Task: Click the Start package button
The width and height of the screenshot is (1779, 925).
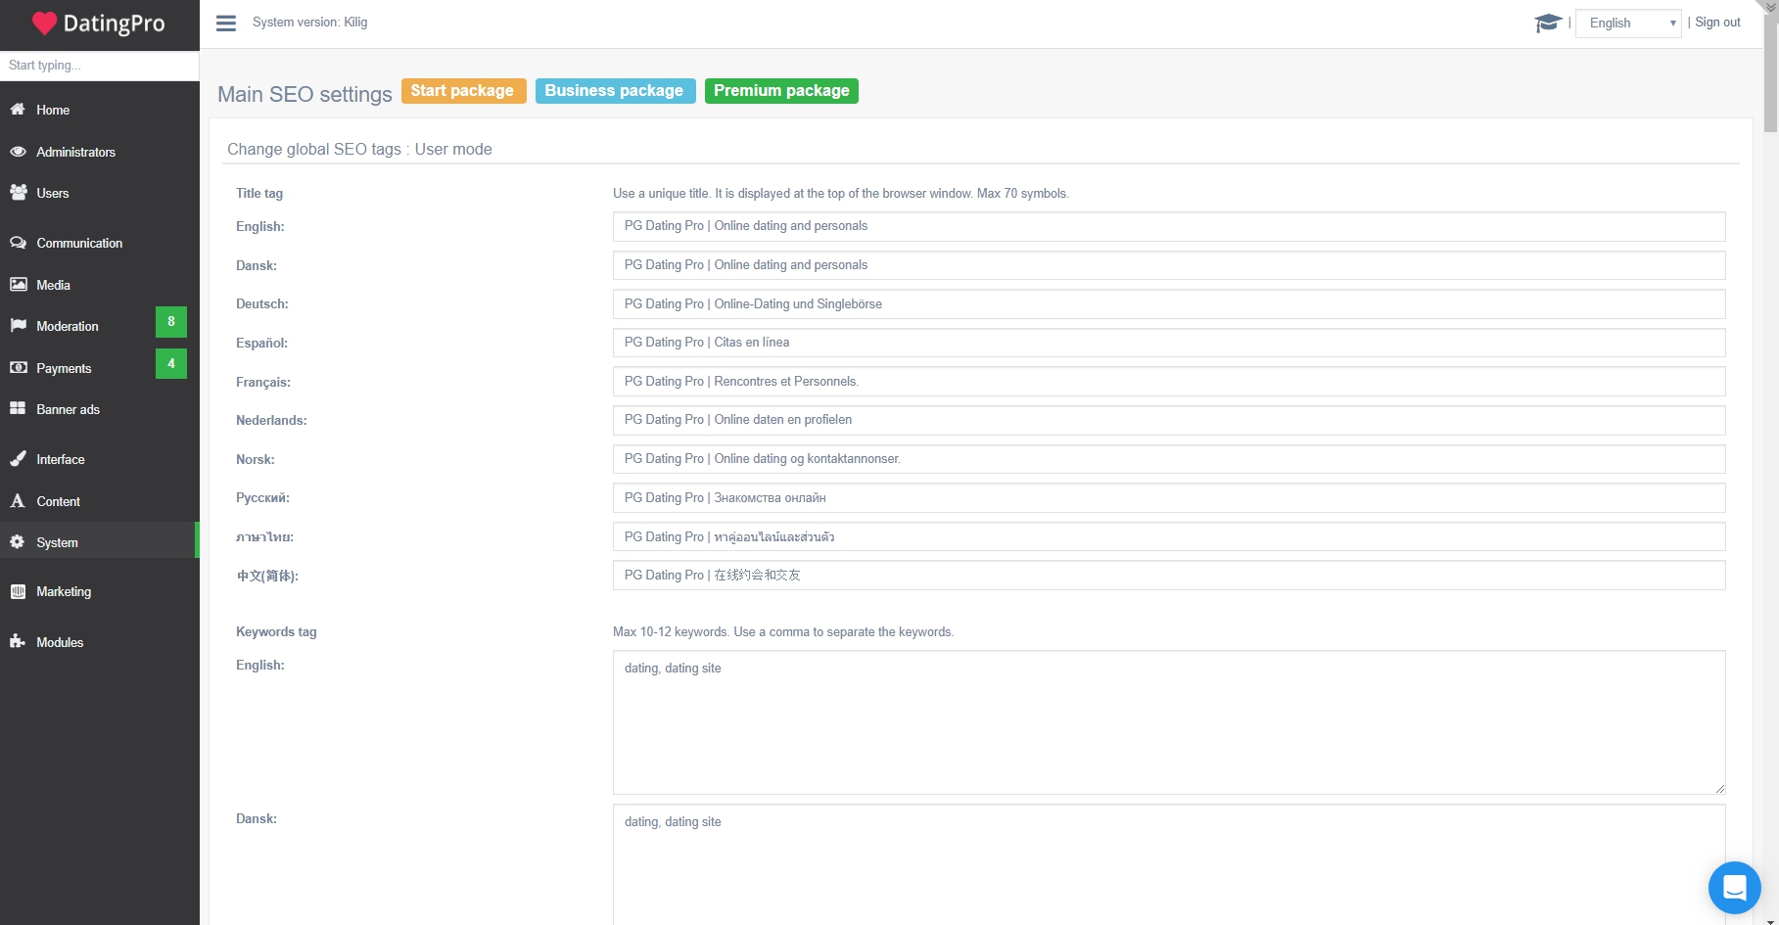Action: tap(464, 91)
